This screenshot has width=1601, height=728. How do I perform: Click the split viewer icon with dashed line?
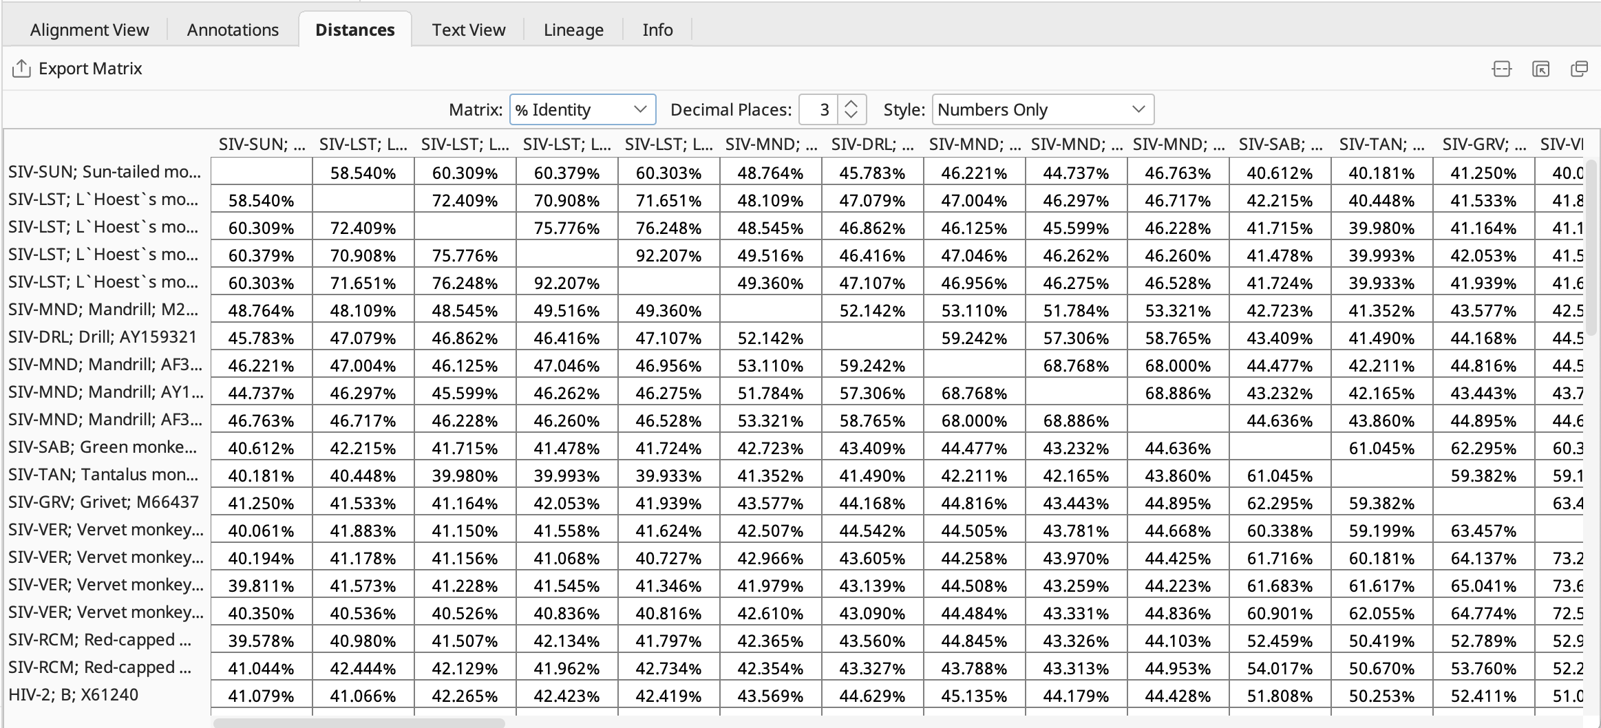(x=1501, y=69)
